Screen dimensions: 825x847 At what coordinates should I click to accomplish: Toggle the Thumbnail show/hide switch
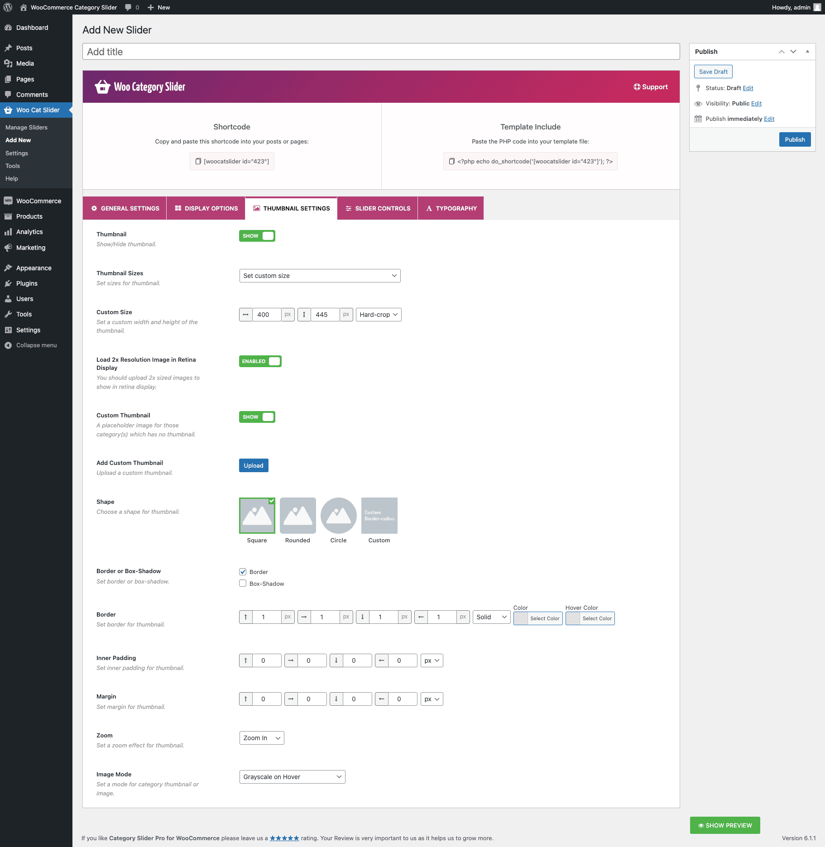click(257, 236)
